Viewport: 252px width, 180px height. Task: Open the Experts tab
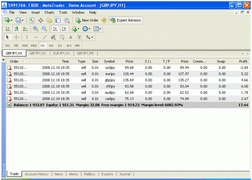107,174
